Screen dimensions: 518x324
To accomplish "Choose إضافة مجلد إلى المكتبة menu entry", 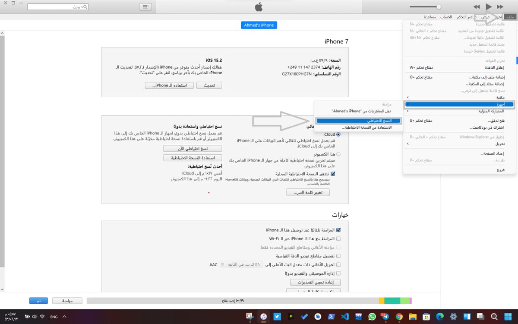I will click(x=459, y=84).
